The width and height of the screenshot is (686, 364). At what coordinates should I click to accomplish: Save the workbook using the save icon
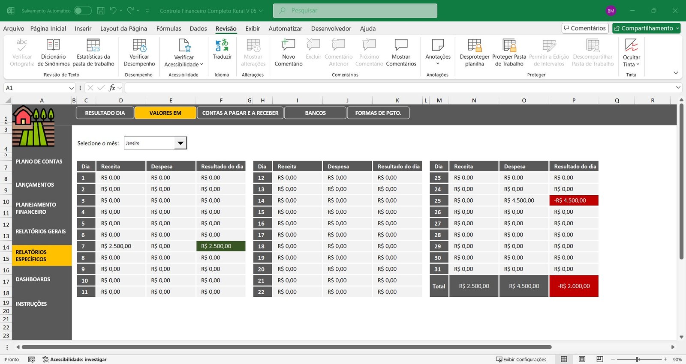coord(101,11)
